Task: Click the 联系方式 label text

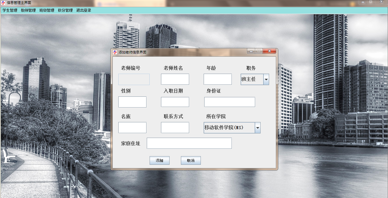Action: coord(173,117)
